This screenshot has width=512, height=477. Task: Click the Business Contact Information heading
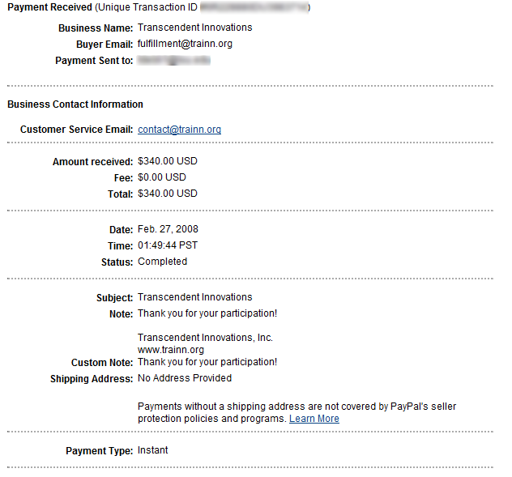pos(75,104)
